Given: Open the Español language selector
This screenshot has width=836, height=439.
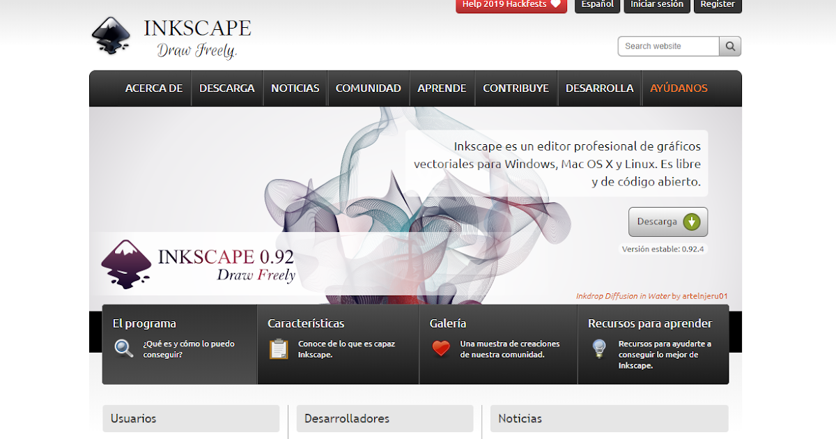Looking at the screenshot, I should tap(598, 5).
